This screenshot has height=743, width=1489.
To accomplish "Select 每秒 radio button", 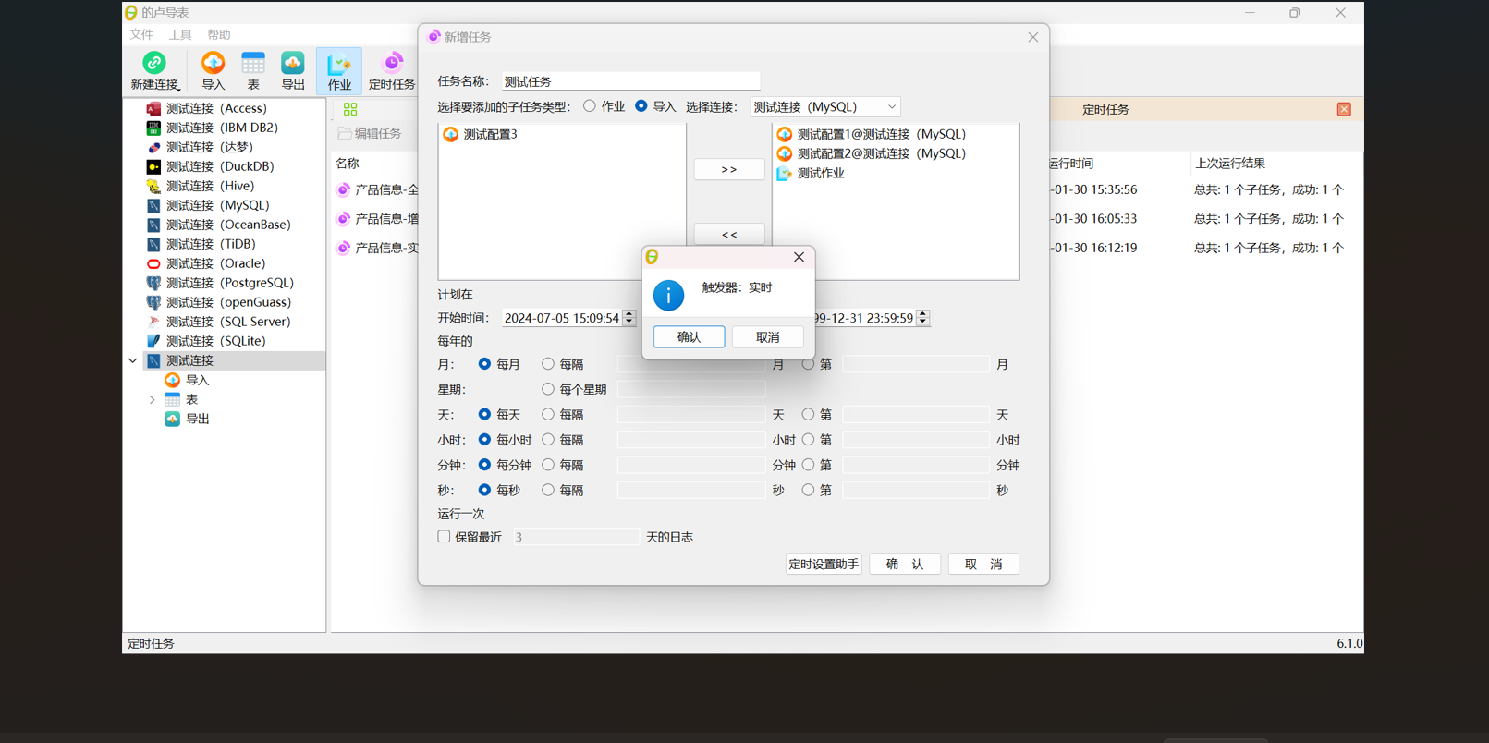I will pyautogui.click(x=484, y=490).
